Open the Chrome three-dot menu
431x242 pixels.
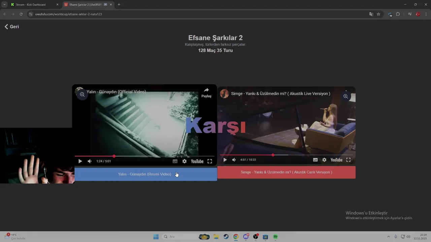(x=426, y=14)
